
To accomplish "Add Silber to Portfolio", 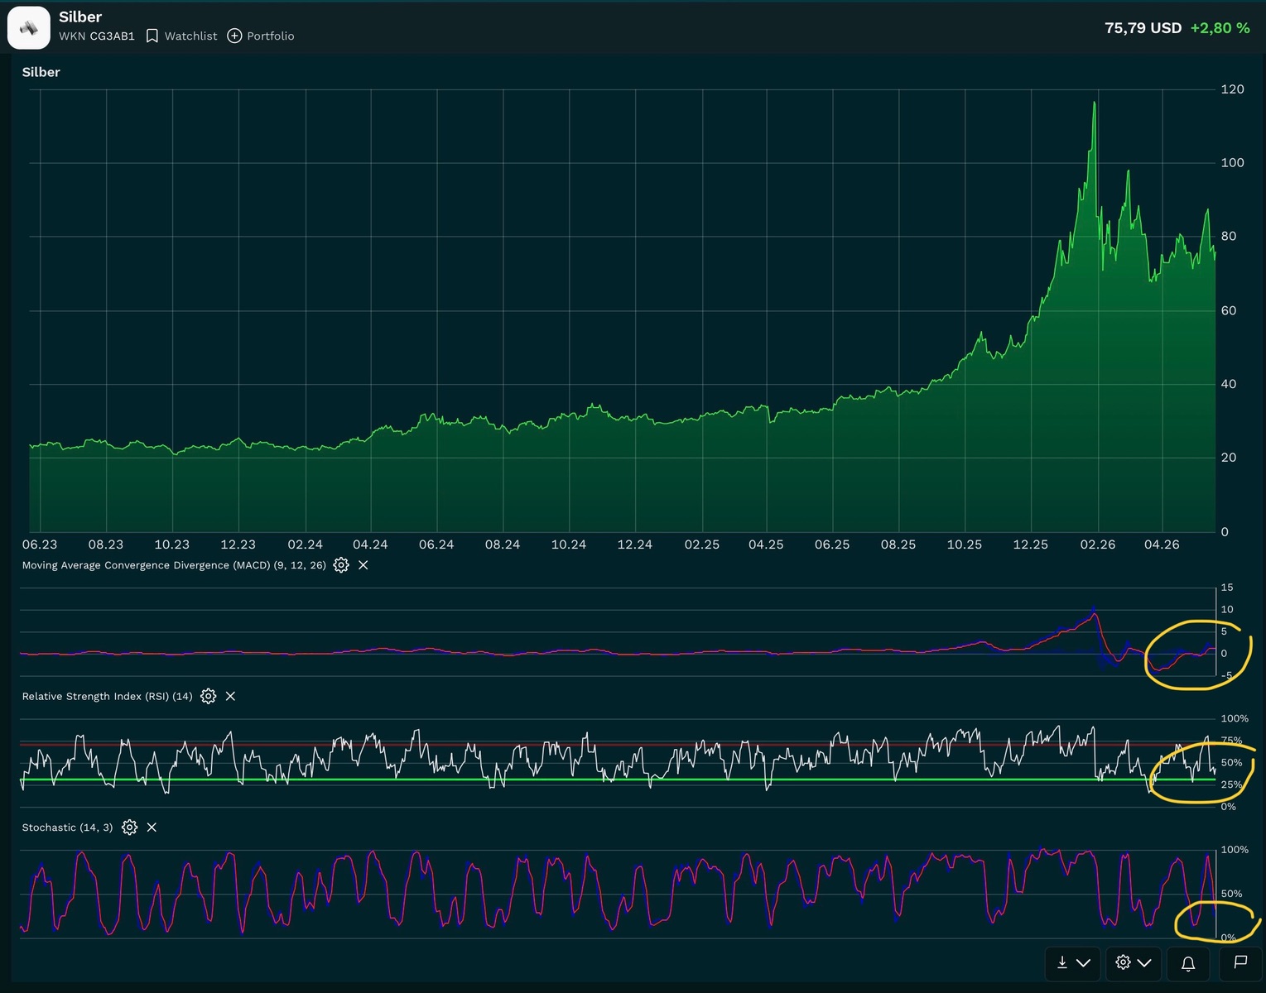I will click(x=261, y=36).
